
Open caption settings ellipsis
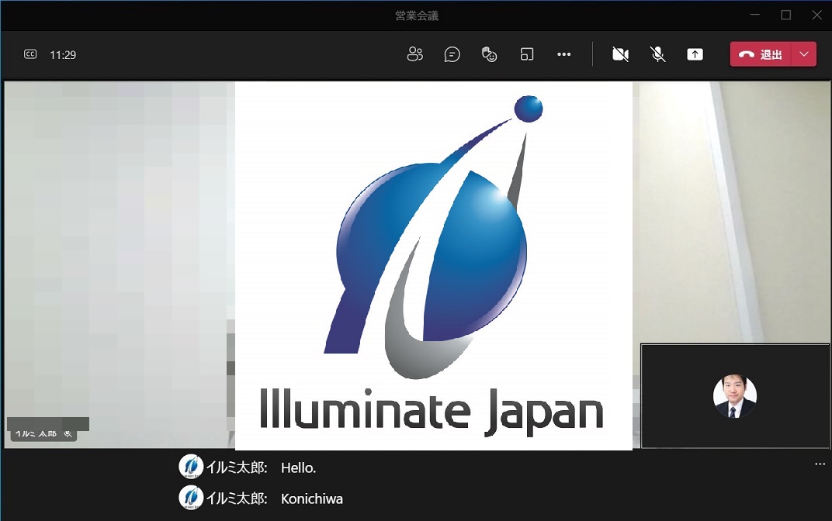820,464
